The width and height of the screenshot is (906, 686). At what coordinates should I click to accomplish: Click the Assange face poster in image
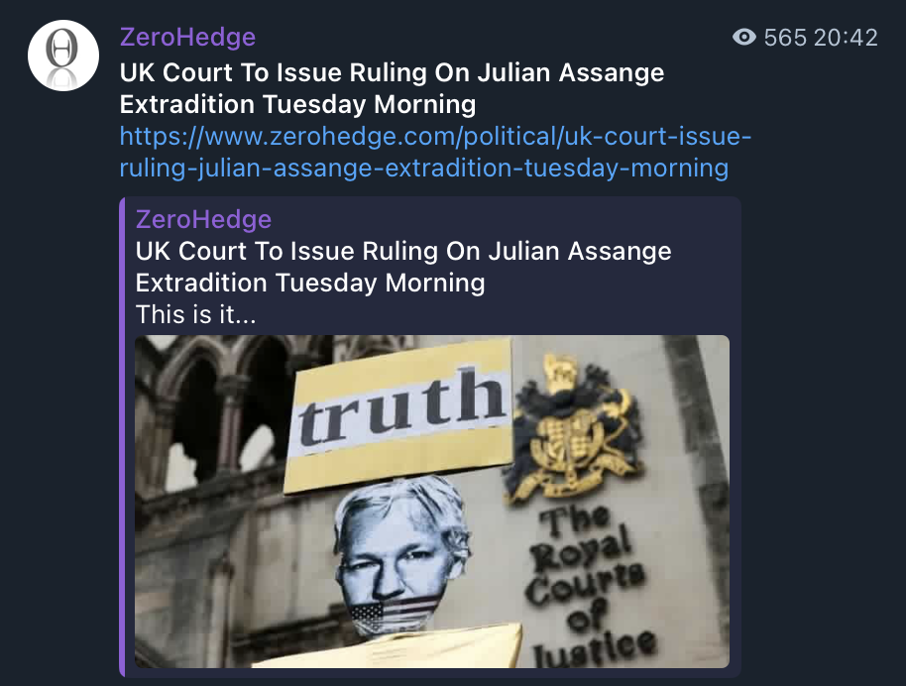[400, 553]
